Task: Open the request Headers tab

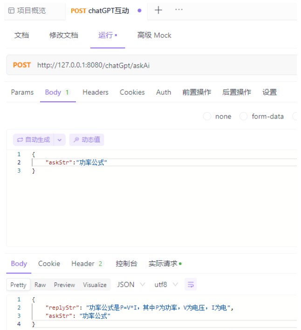Action: [x=96, y=92]
